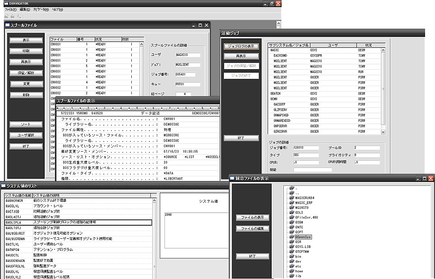Viewport: 435px width, 279px height.
Task: Click the scroll-up arrow of the 活動ジョブ list
Action: click(383, 50)
